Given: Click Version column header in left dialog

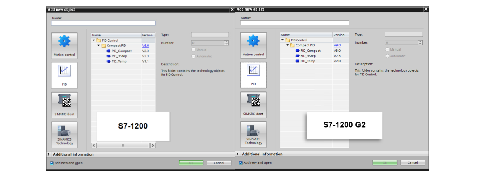Looking at the screenshot, I should click(x=148, y=35).
